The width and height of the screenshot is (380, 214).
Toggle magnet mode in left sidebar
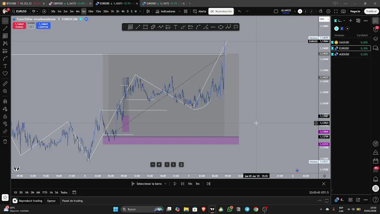(5, 102)
